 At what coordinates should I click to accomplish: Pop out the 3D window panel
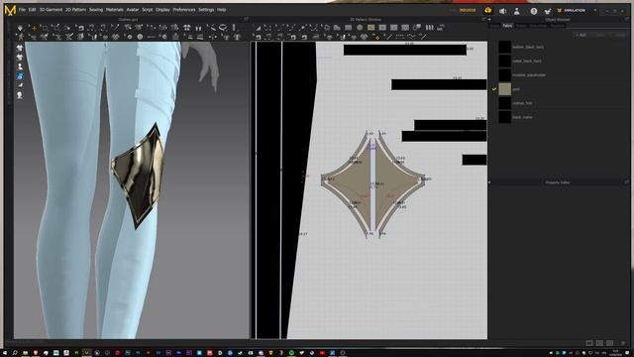point(246,19)
